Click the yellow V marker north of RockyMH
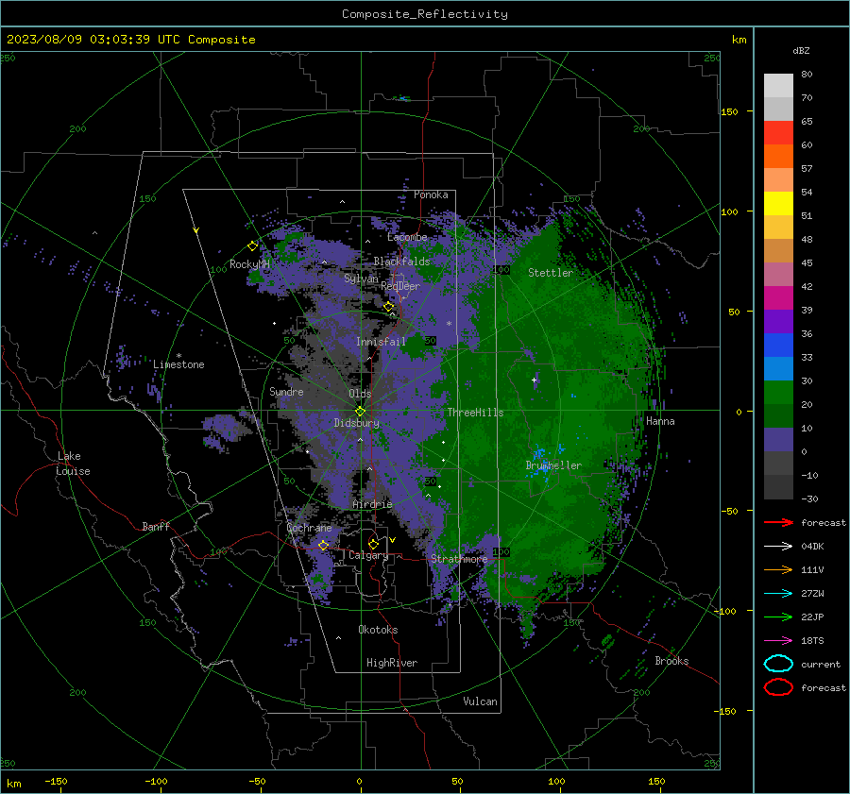The height and width of the screenshot is (794, 850). click(196, 230)
